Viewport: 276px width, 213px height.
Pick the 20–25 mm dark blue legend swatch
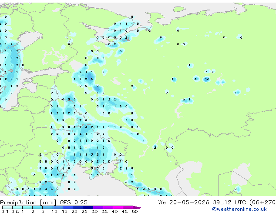coord(77,207)
